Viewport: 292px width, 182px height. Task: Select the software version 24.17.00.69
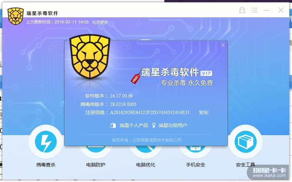[121, 96]
